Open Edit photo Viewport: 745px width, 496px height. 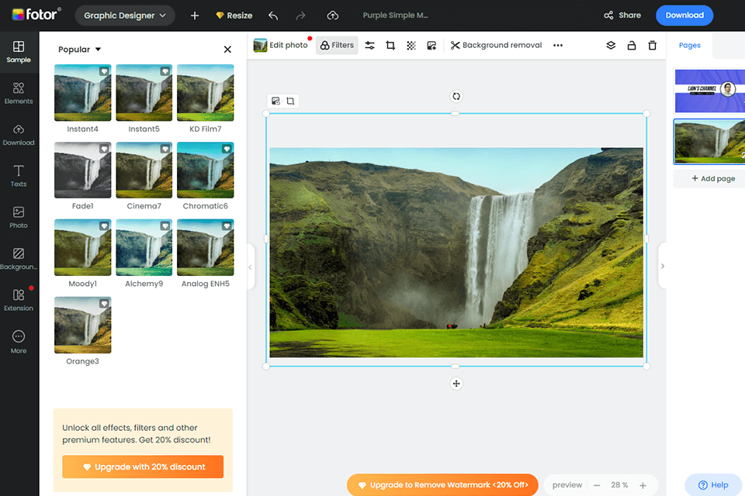pos(281,45)
